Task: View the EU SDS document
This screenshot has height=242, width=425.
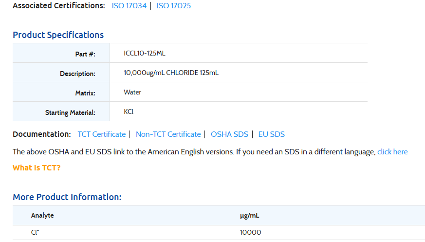Action: tap(271, 134)
